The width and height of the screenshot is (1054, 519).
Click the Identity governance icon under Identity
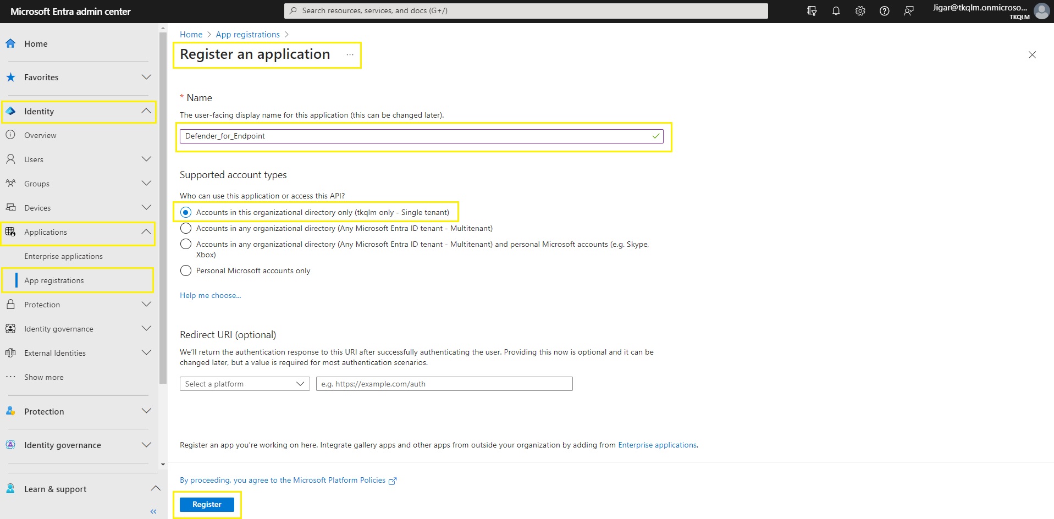pos(10,328)
